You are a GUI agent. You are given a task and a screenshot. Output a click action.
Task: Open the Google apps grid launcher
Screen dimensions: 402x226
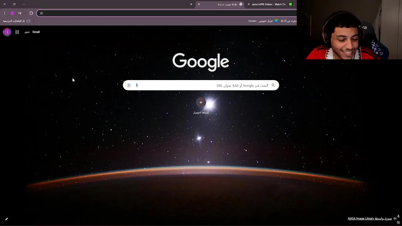[x=17, y=32]
